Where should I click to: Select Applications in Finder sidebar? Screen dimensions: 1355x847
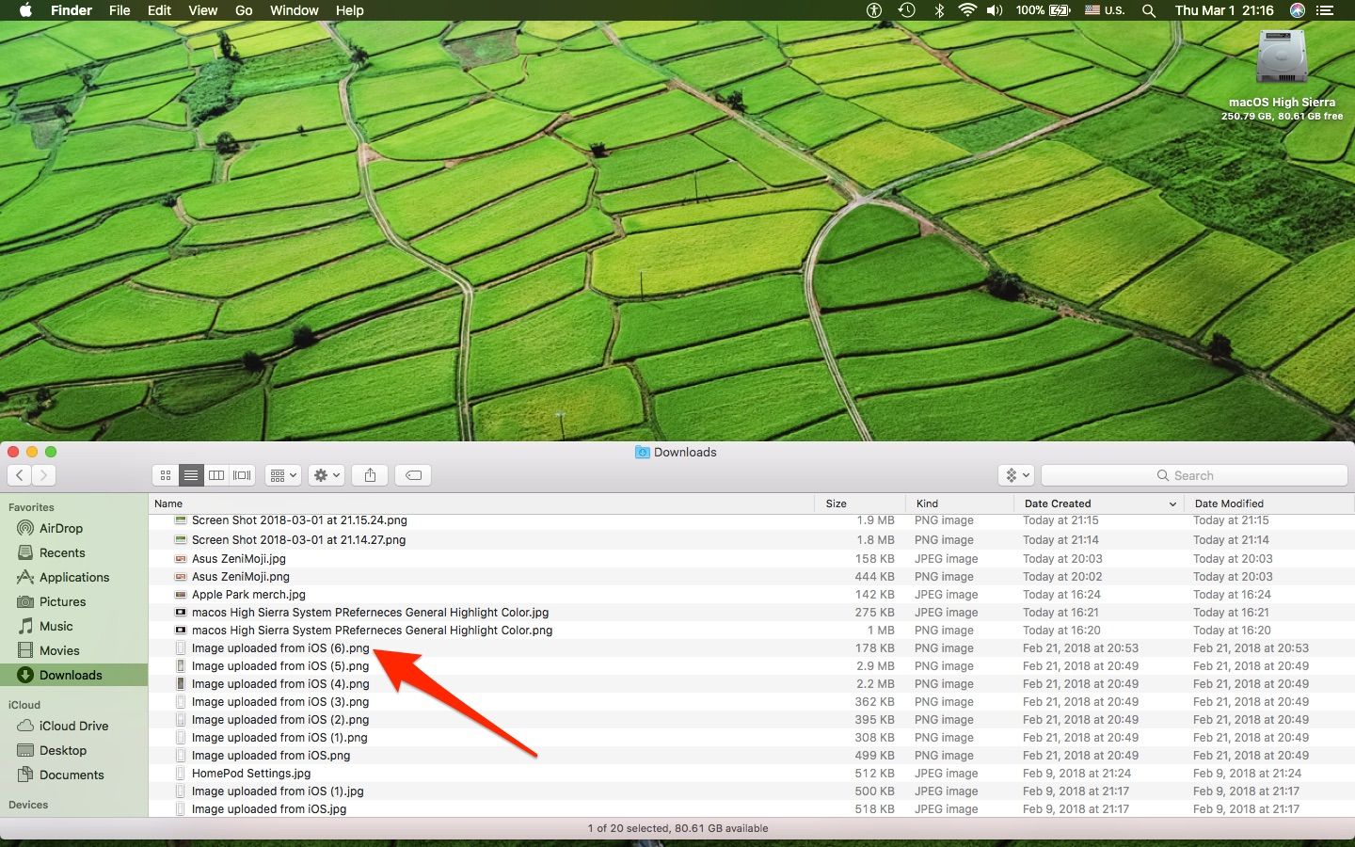(x=73, y=577)
